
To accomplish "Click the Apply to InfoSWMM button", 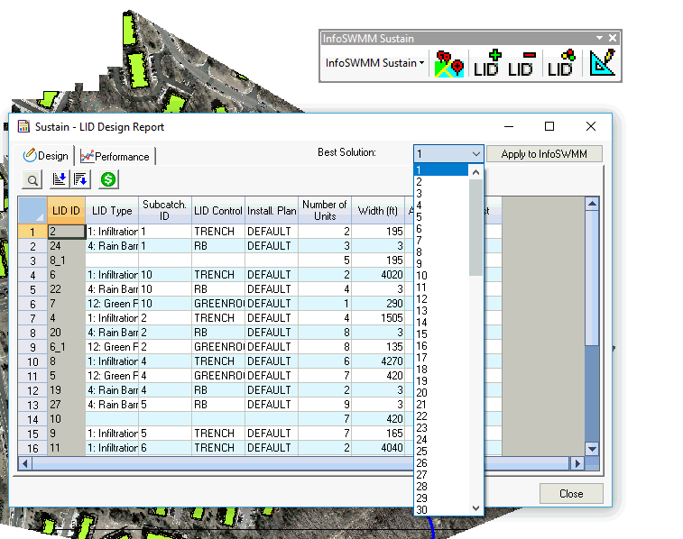I will point(544,154).
